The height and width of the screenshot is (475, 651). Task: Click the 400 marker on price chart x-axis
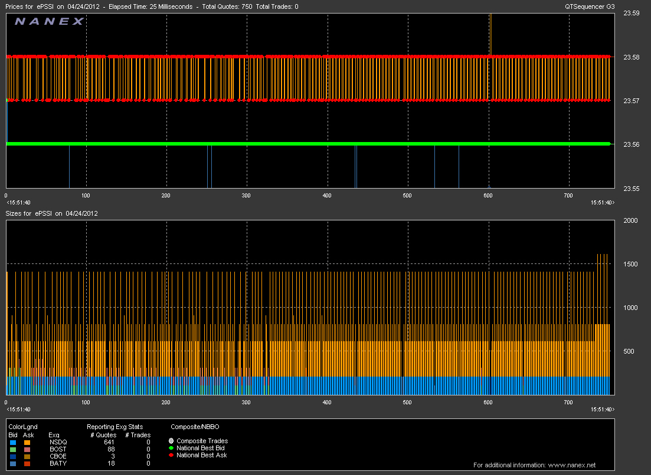326,195
